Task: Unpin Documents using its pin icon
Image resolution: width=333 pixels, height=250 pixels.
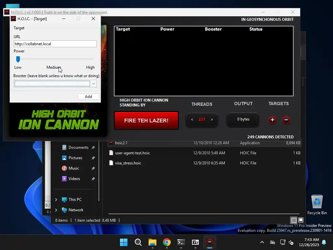Action: [x=93, y=147]
